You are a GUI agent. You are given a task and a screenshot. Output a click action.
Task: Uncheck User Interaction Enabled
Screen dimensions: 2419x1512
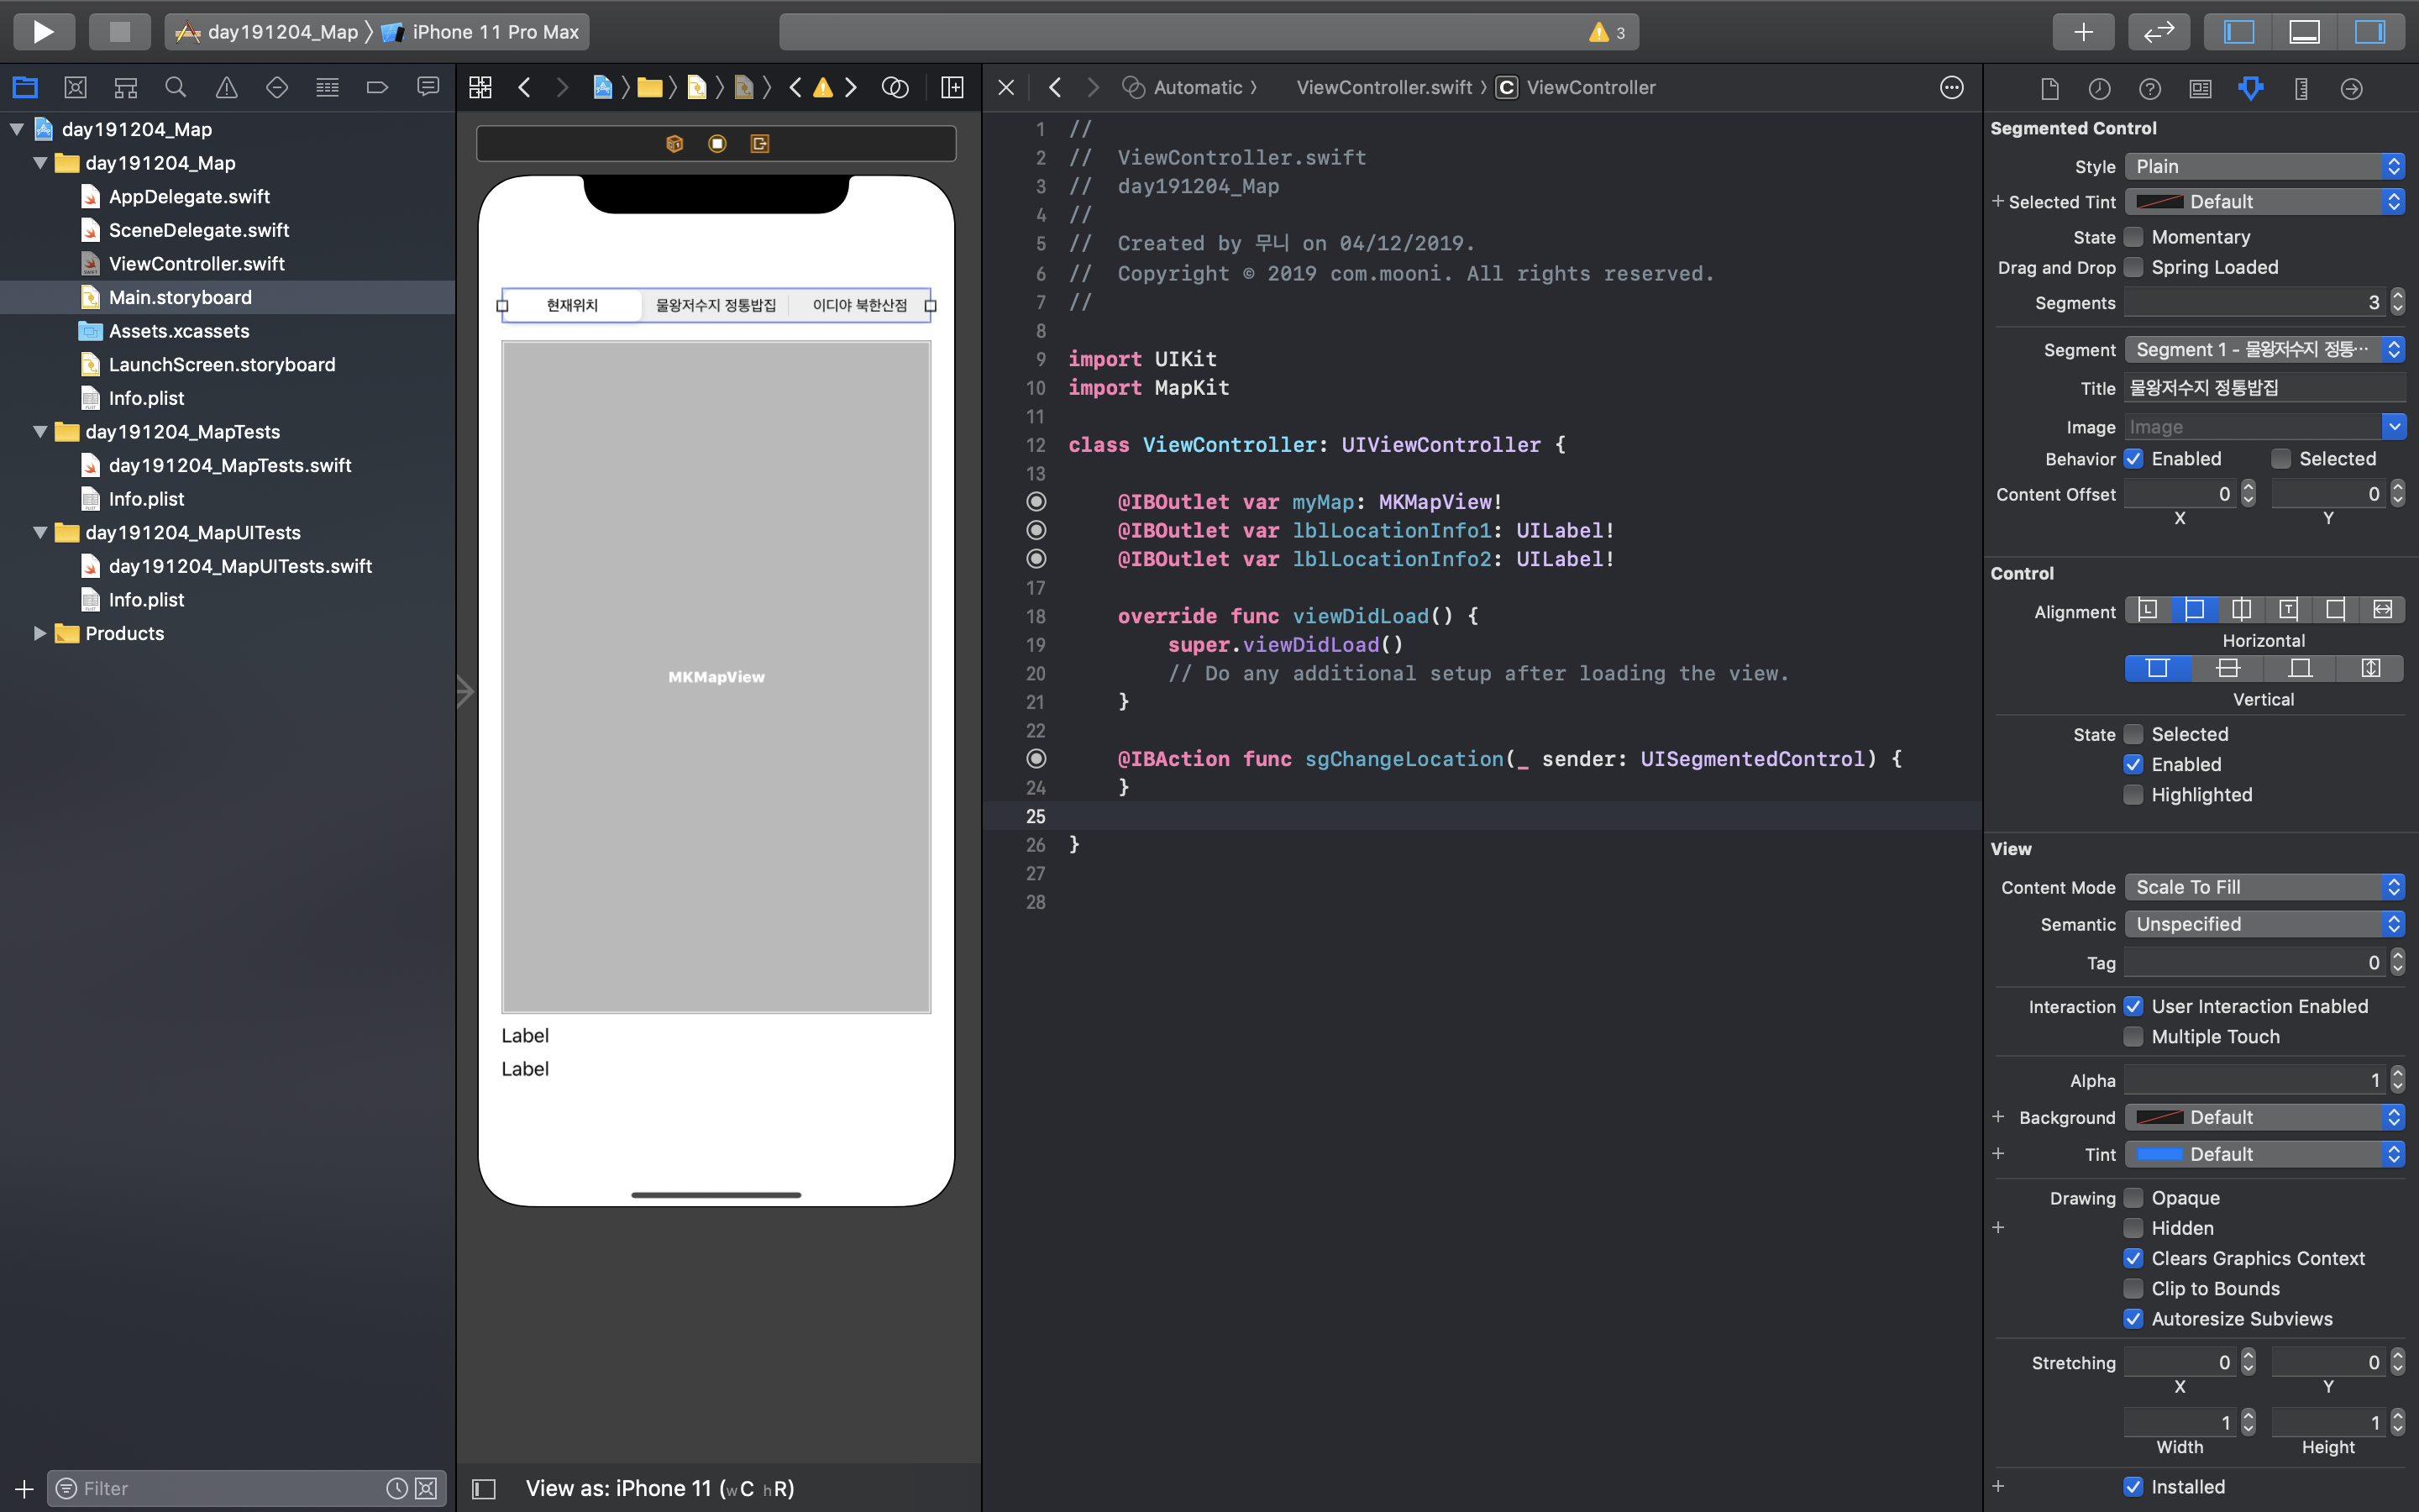2133,1006
